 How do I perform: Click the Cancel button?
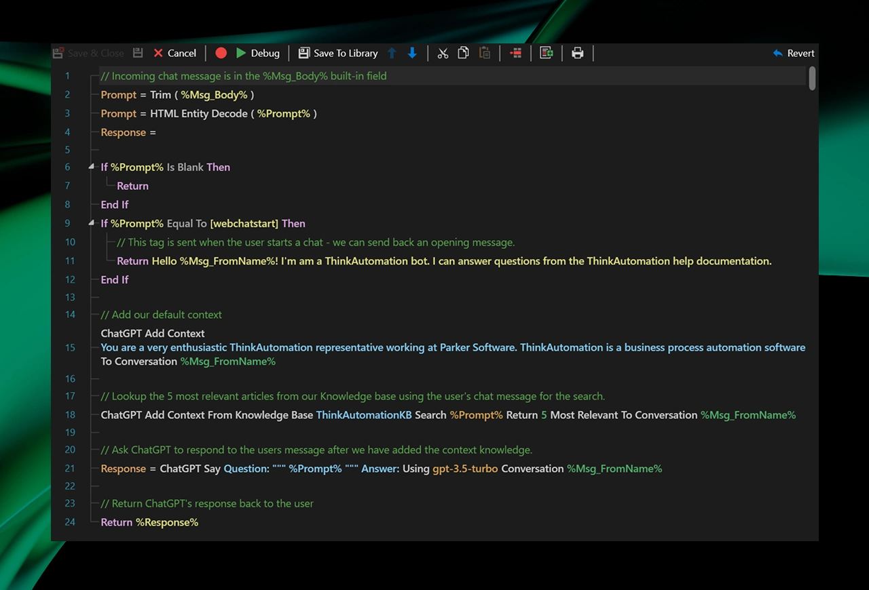pos(174,53)
